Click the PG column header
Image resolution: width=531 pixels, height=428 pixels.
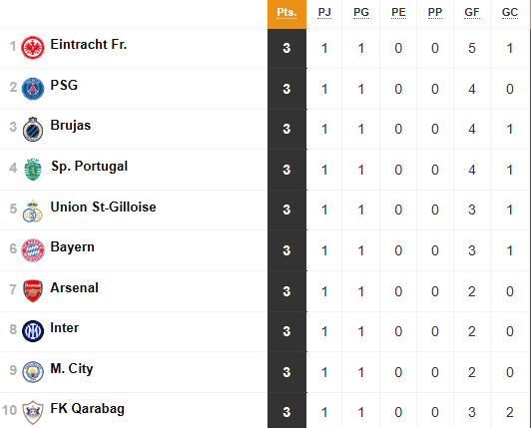coord(361,12)
